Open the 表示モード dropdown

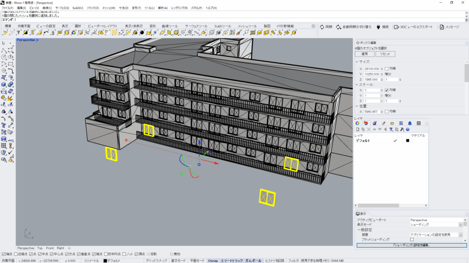tap(460, 225)
